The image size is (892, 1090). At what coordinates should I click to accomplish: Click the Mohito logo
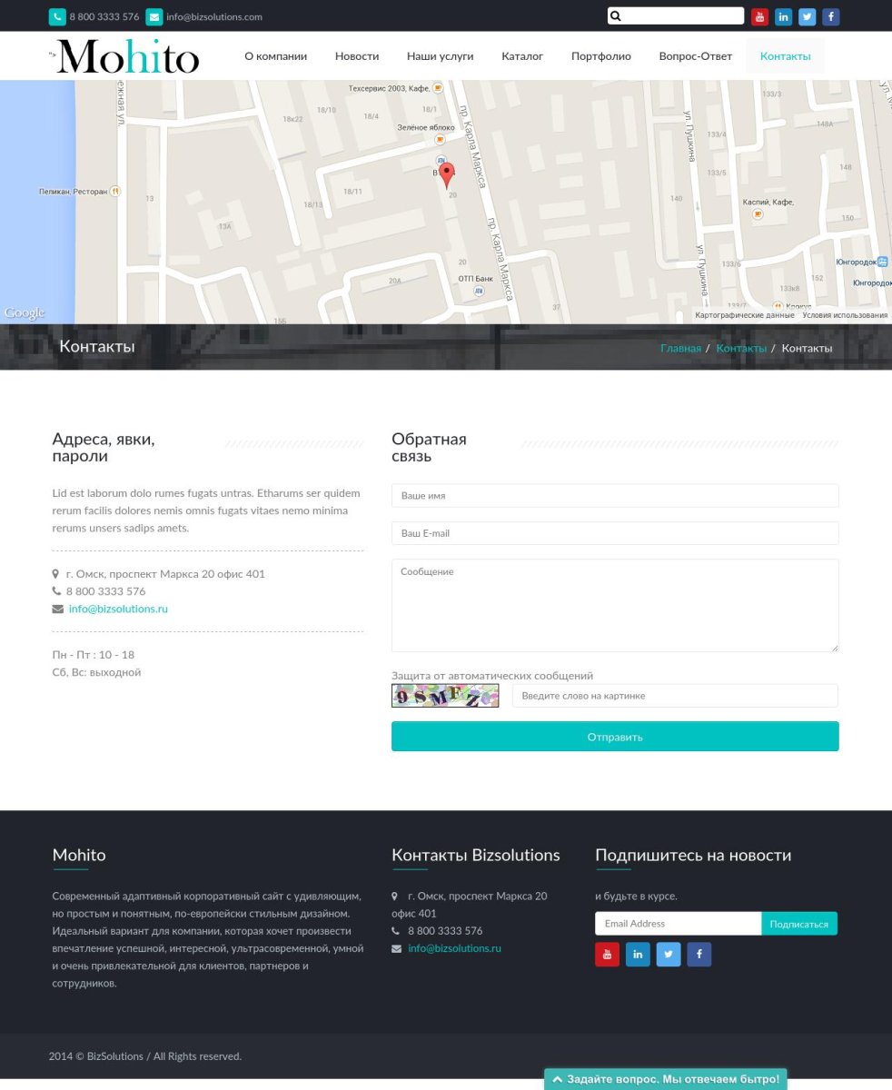127,56
